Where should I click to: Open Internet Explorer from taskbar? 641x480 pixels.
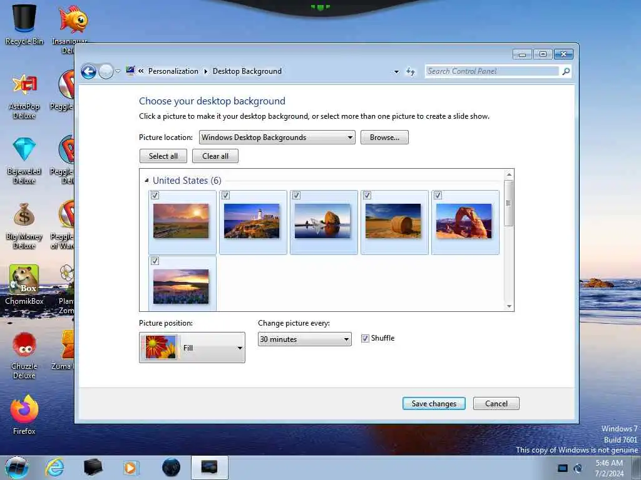[55, 467]
